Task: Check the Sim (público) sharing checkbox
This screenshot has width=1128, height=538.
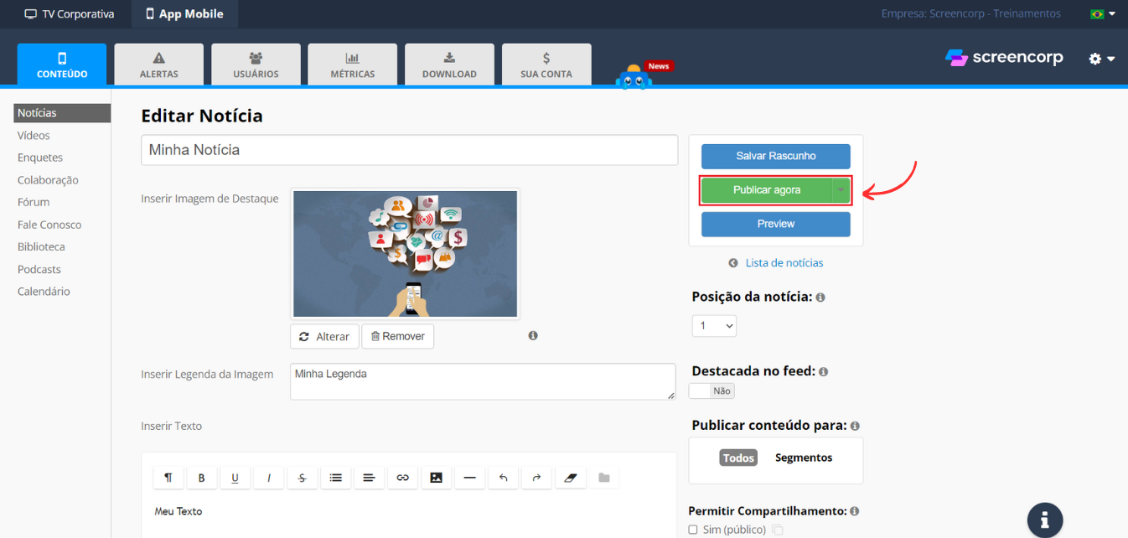Action: [x=693, y=530]
